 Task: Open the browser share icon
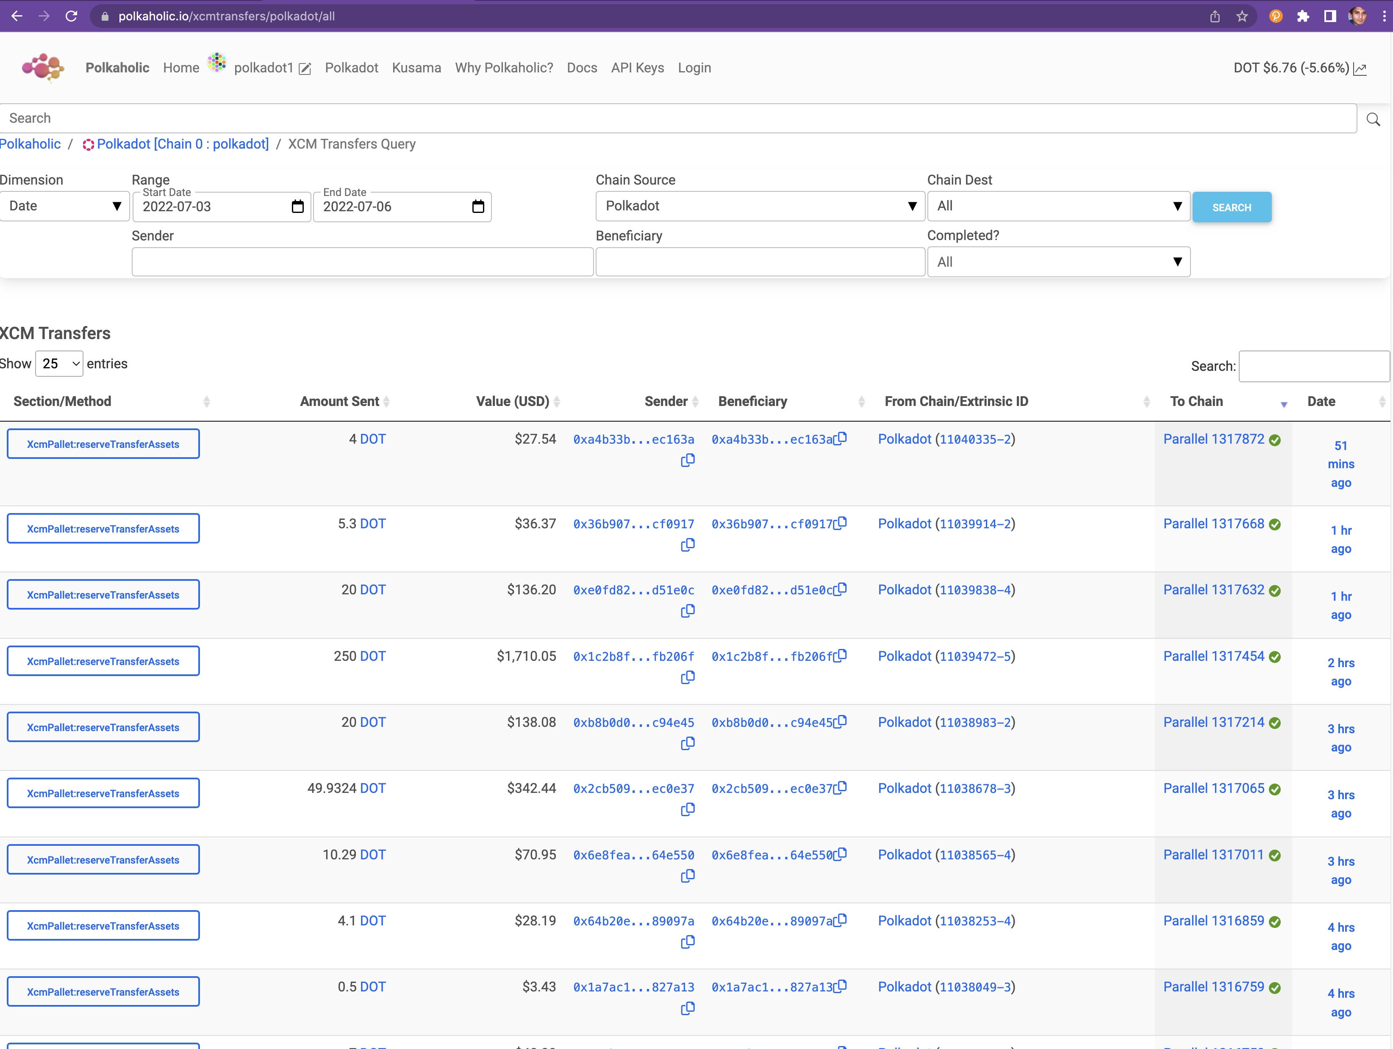(x=1215, y=17)
